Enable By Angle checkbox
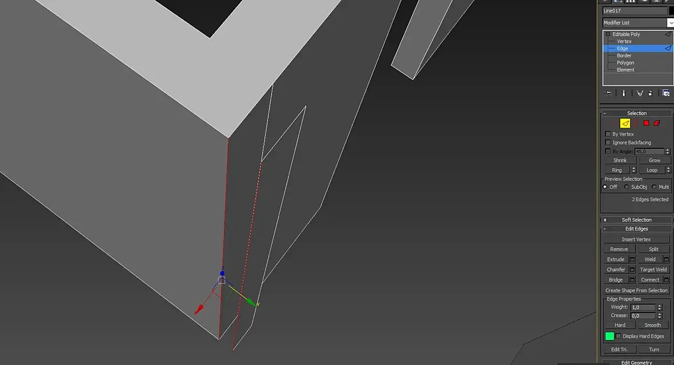674x365 pixels. (x=608, y=151)
